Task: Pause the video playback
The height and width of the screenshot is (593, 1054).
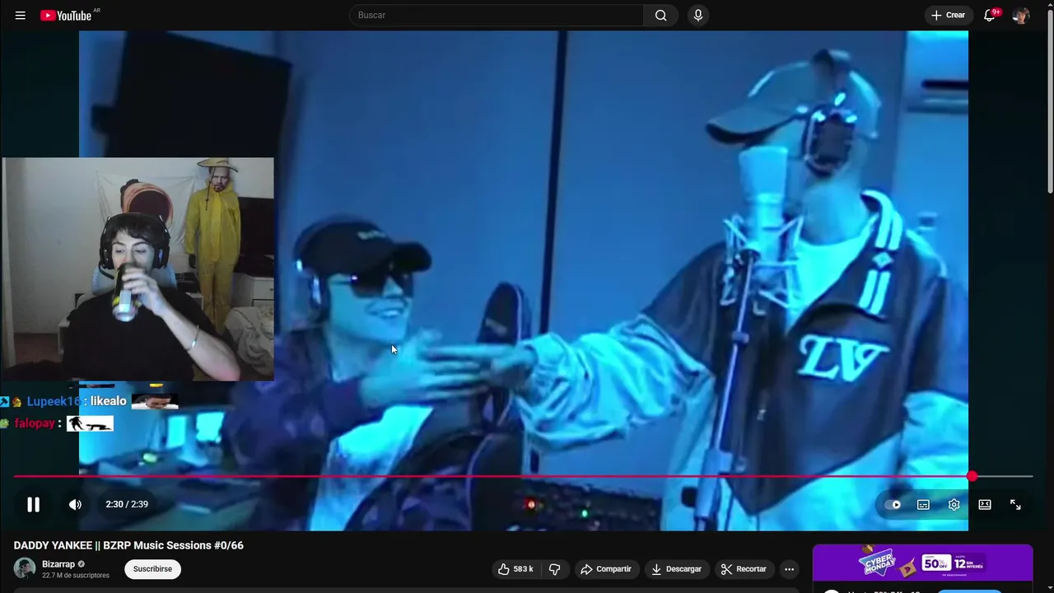Action: coord(34,504)
